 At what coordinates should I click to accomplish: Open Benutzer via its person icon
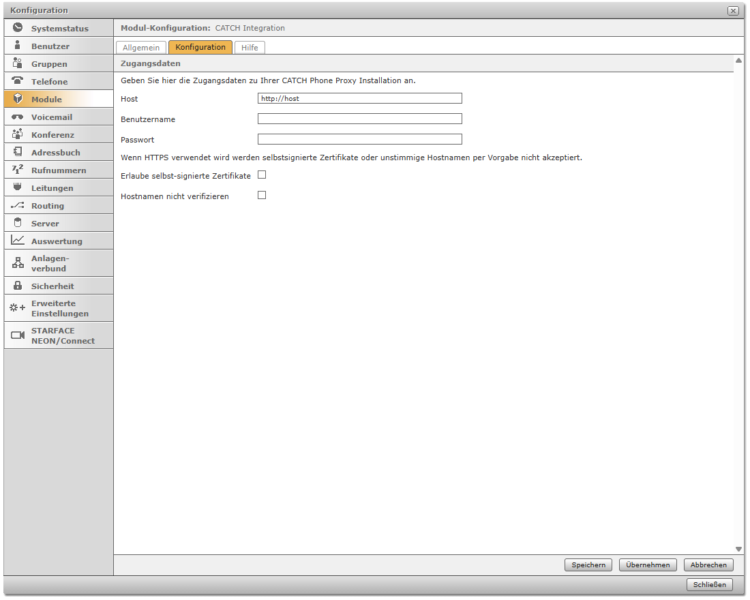click(x=18, y=46)
